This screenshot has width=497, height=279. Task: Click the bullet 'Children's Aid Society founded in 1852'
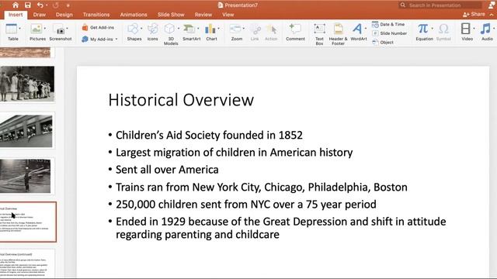click(x=209, y=136)
